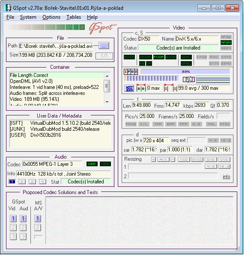Click the frame-order zigzag arrow icon

(x=189, y=79)
